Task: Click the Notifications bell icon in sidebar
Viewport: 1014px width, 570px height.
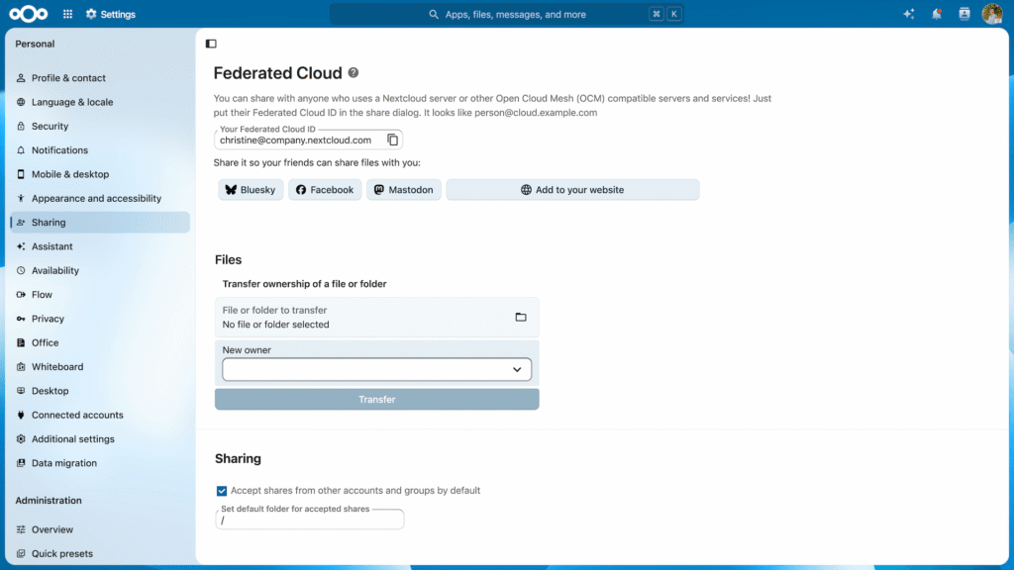Action: pyautogui.click(x=21, y=150)
